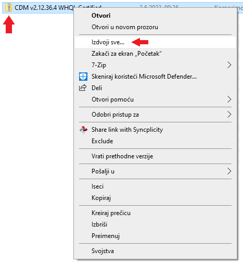
Task: Click the Syncplicity logo icon
Action: (x=83, y=130)
